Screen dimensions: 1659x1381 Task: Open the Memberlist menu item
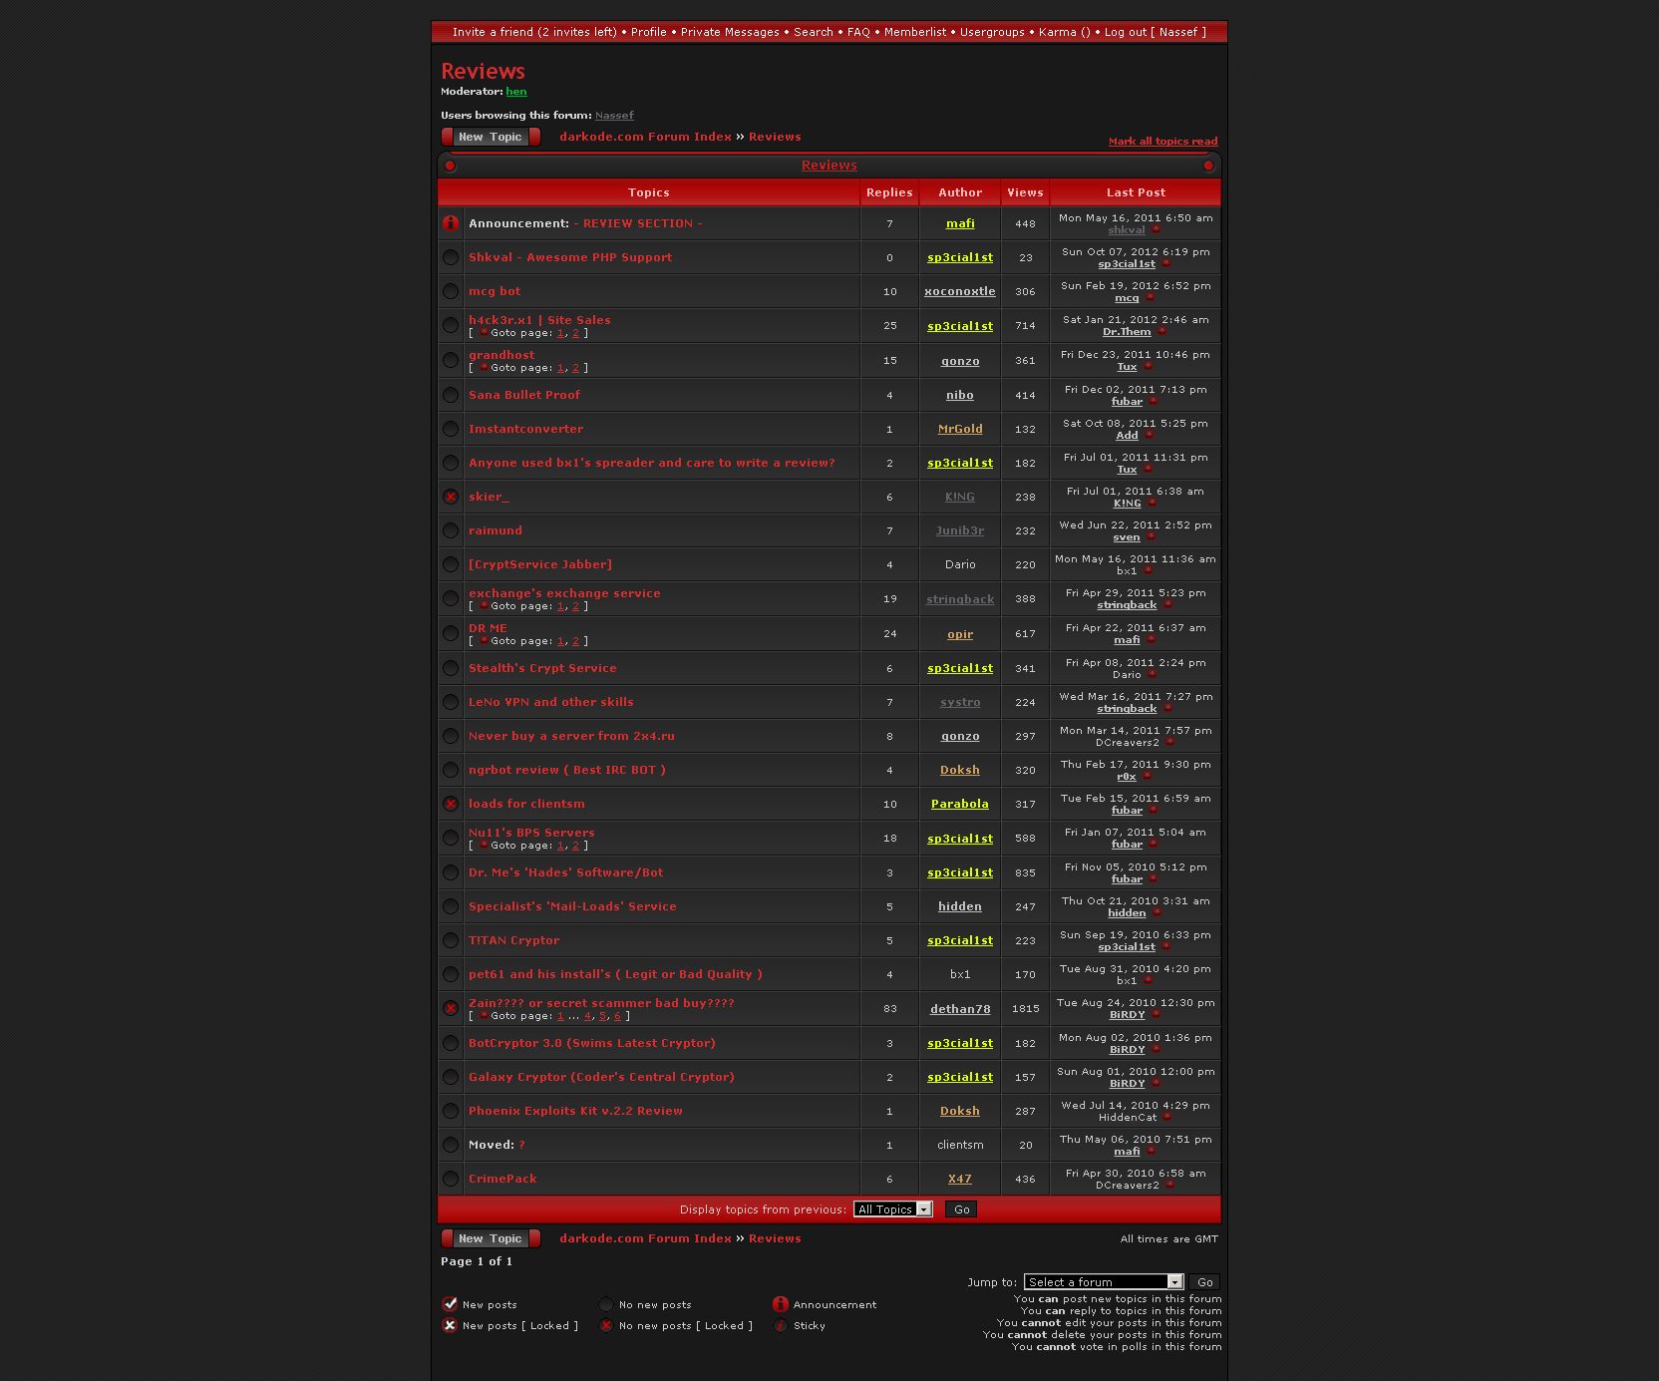pos(915,32)
